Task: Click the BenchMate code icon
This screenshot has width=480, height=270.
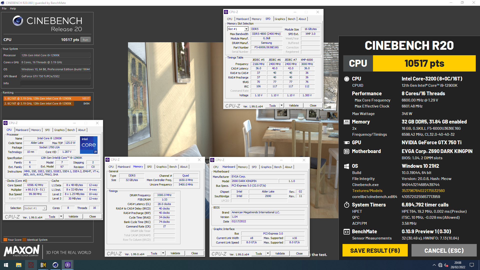Action: pos(346,232)
